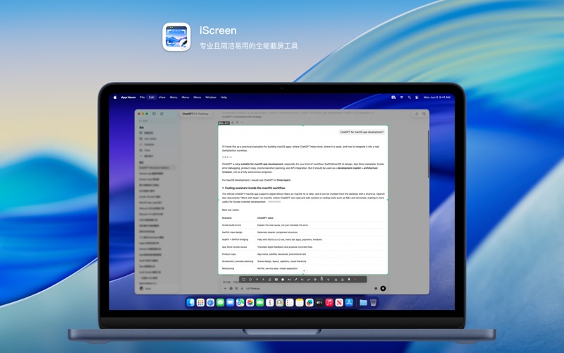
Task: Click the "Xcode build errors" table row
Action: [304, 225]
